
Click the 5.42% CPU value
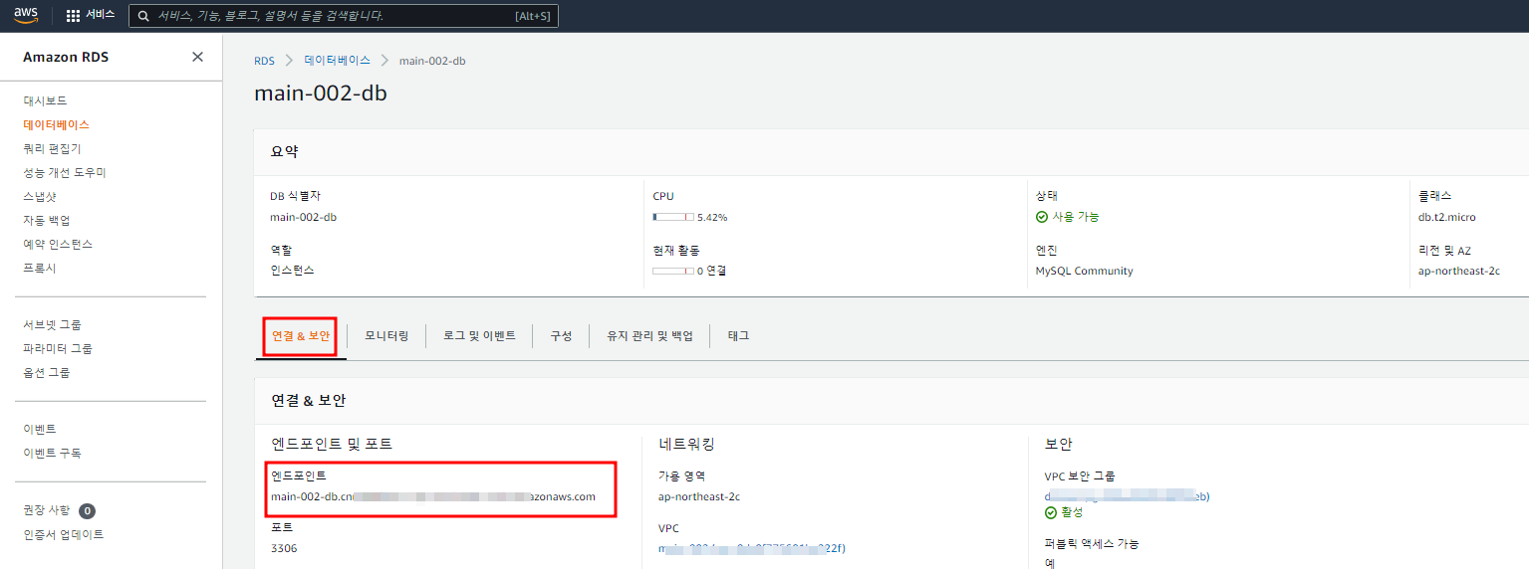712,217
